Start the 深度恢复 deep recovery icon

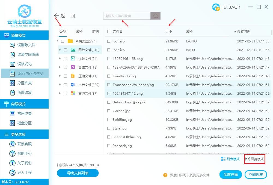coord(12,93)
